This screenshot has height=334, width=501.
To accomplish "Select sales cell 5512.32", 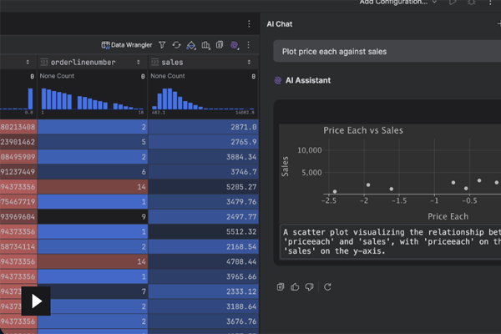I will tap(204, 231).
